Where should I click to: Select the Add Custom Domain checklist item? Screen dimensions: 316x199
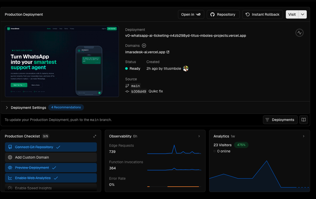(51, 157)
